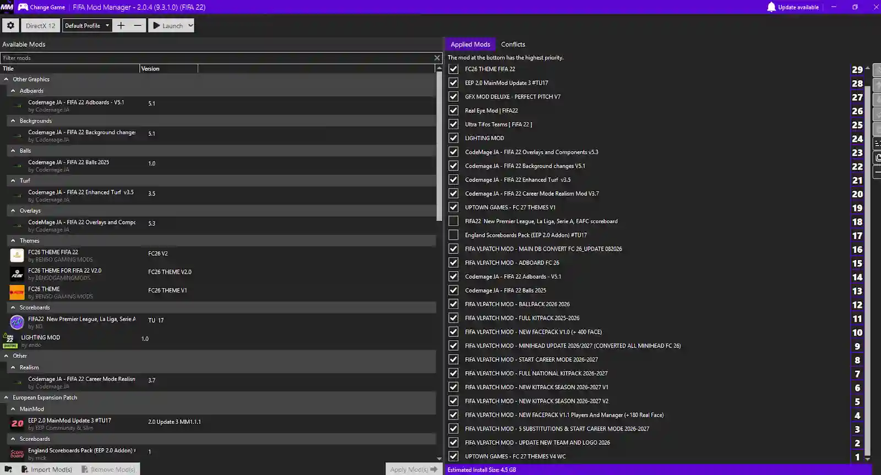Click the EEP 2.0 MainMod thumbnail
This screenshot has width=881, height=475.
pos(17,423)
